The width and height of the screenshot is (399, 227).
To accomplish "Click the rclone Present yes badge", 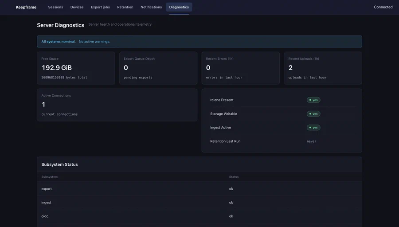I will (313, 100).
